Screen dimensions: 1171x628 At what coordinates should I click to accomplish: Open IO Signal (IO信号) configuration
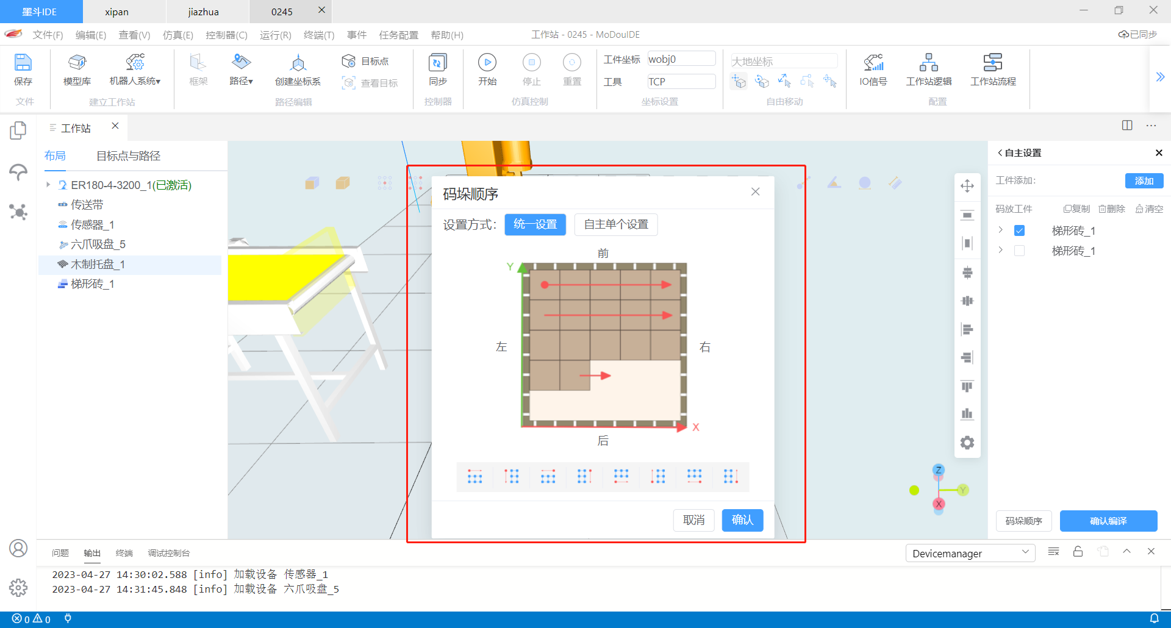pos(873,63)
